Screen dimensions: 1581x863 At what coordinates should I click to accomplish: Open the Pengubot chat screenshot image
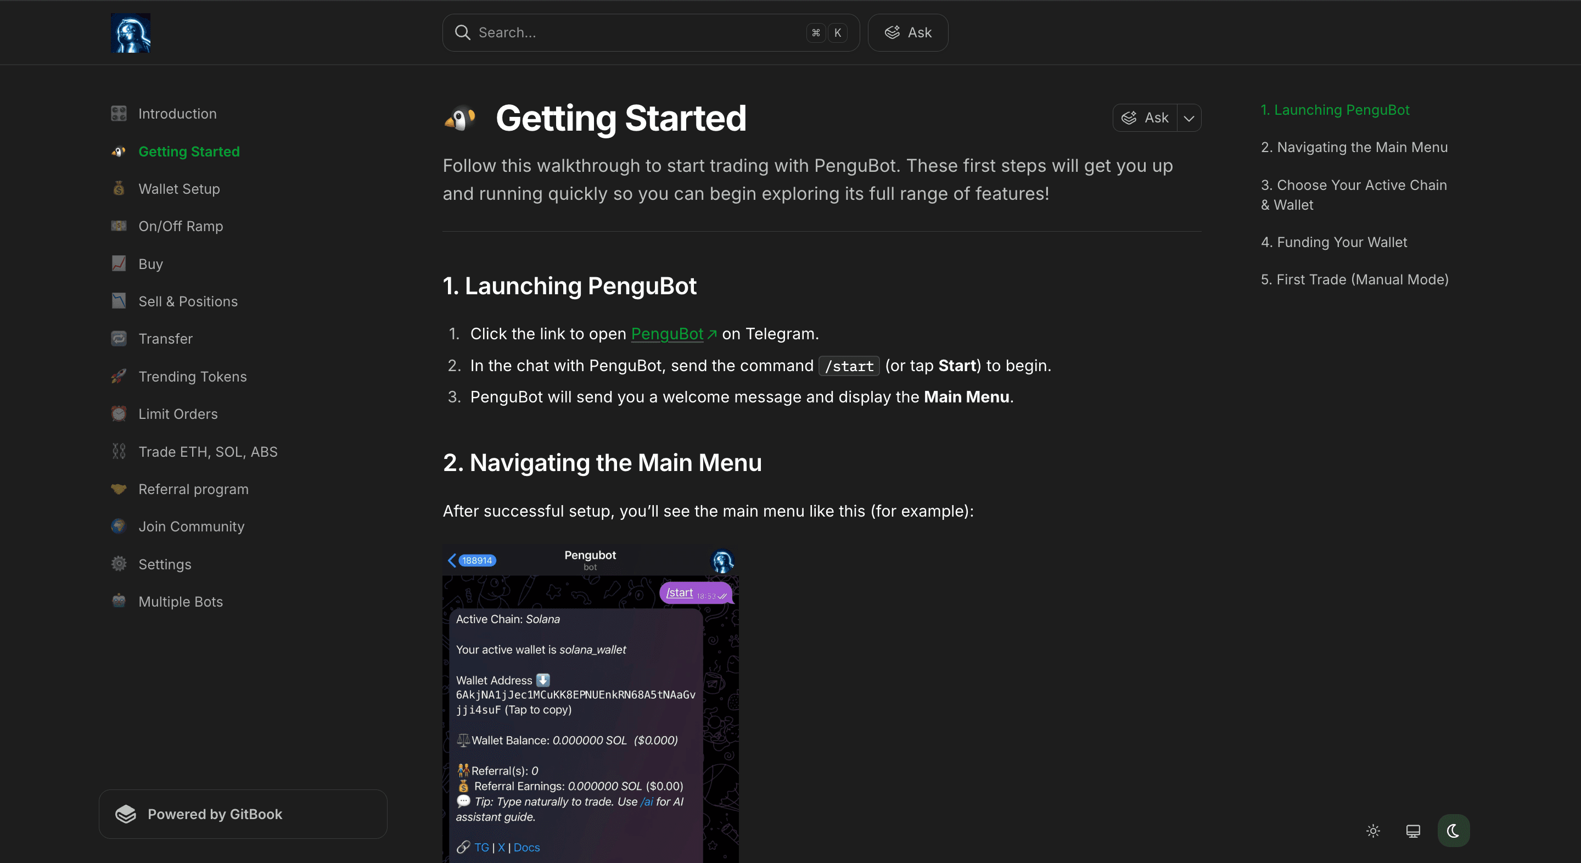tap(591, 703)
